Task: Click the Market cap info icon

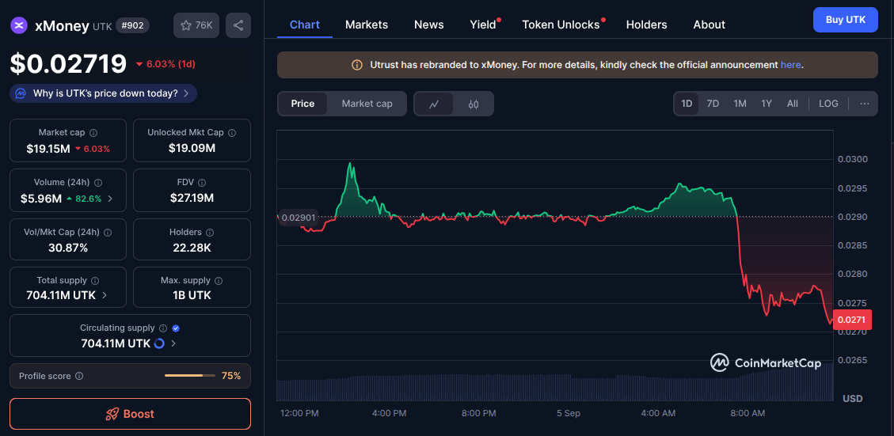Action: tap(93, 133)
